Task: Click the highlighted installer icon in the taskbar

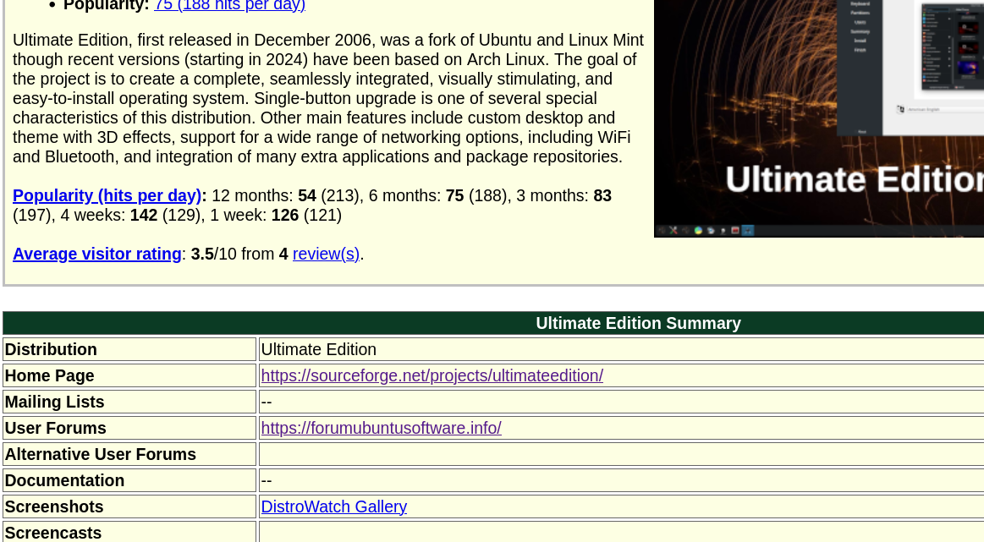Action: click(x=747, y=230)
